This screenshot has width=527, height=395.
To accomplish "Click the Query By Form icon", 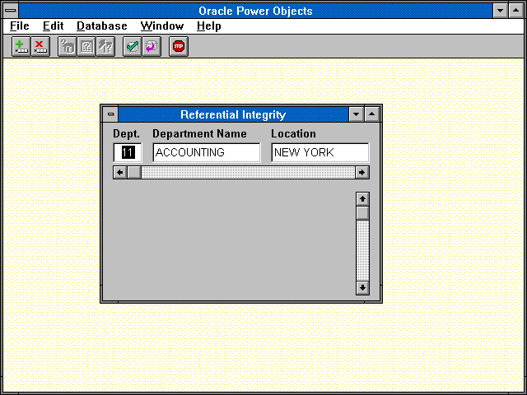I will click(86, 47).
